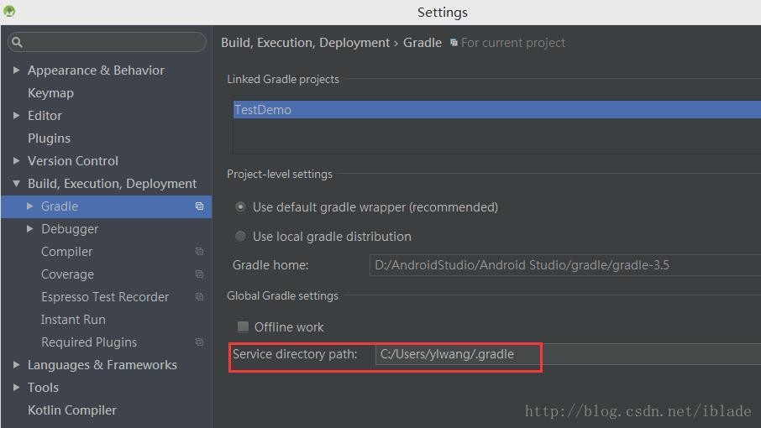This screenshot has height=428, width=761.
Task: Click the Android Studio icon in title bar
Action: 8,12
